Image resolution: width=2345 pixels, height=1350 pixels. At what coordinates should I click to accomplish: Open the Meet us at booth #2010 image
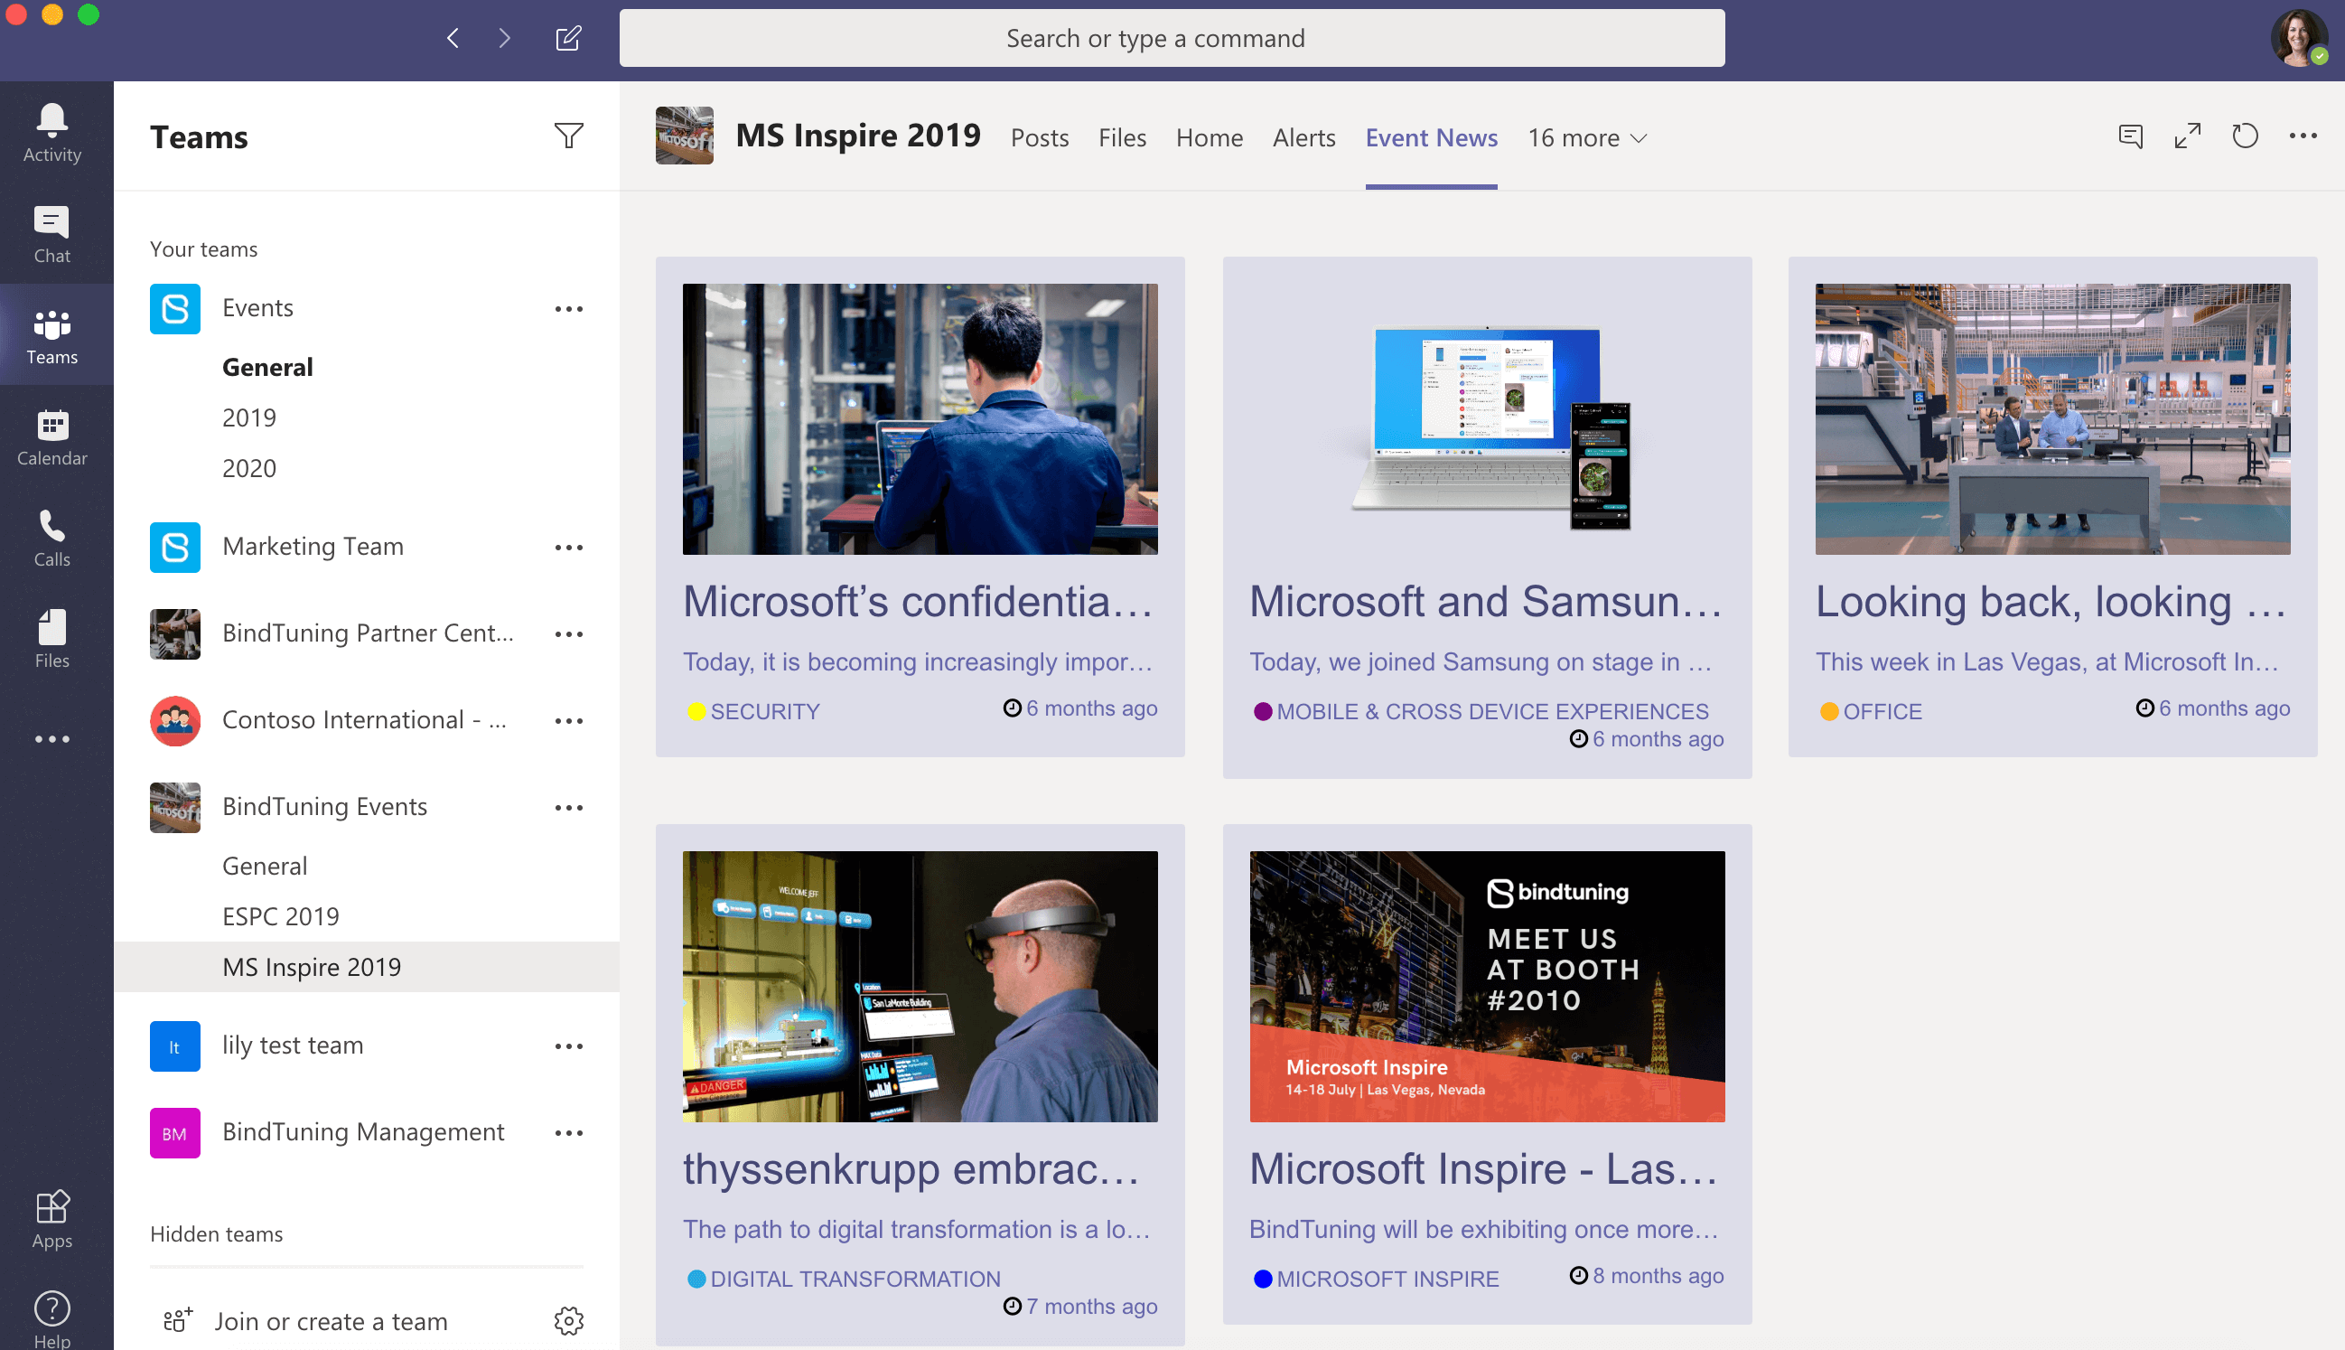click(x=1487, y=987)
